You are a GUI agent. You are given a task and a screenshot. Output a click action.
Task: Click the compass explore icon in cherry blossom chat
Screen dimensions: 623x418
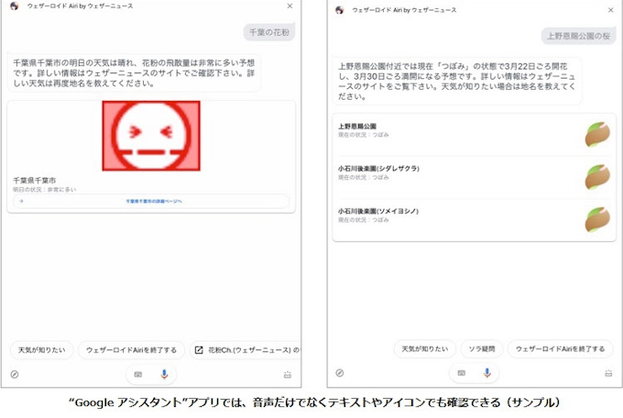339,373
